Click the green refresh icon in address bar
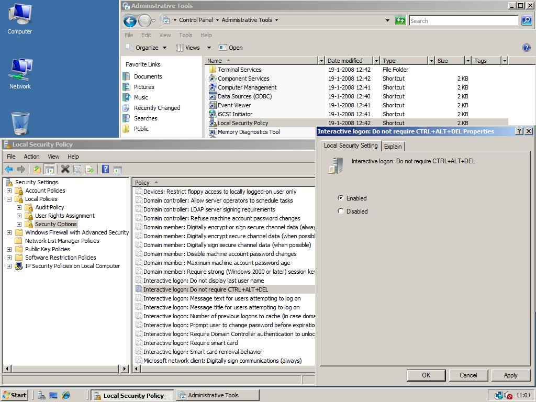Image resolution: width=536 pixels, height=402 pixels. (x=400, y=20)
